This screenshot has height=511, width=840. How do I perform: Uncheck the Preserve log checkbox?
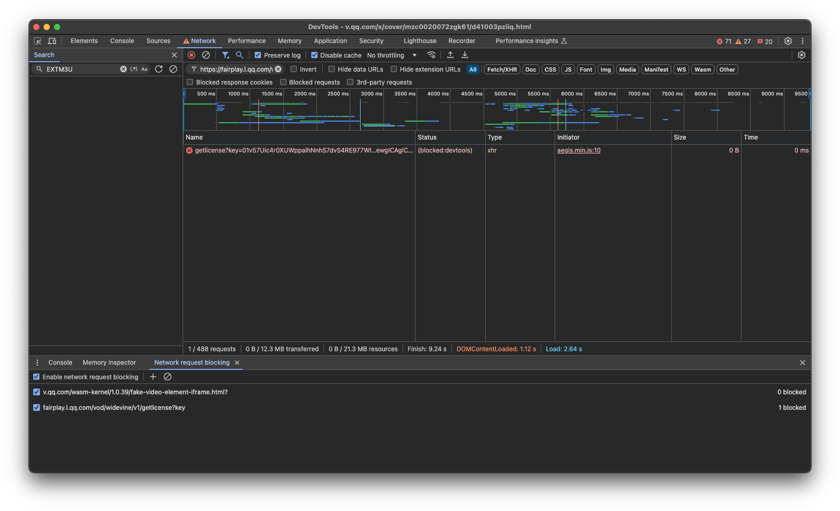[x=258, y=55]
